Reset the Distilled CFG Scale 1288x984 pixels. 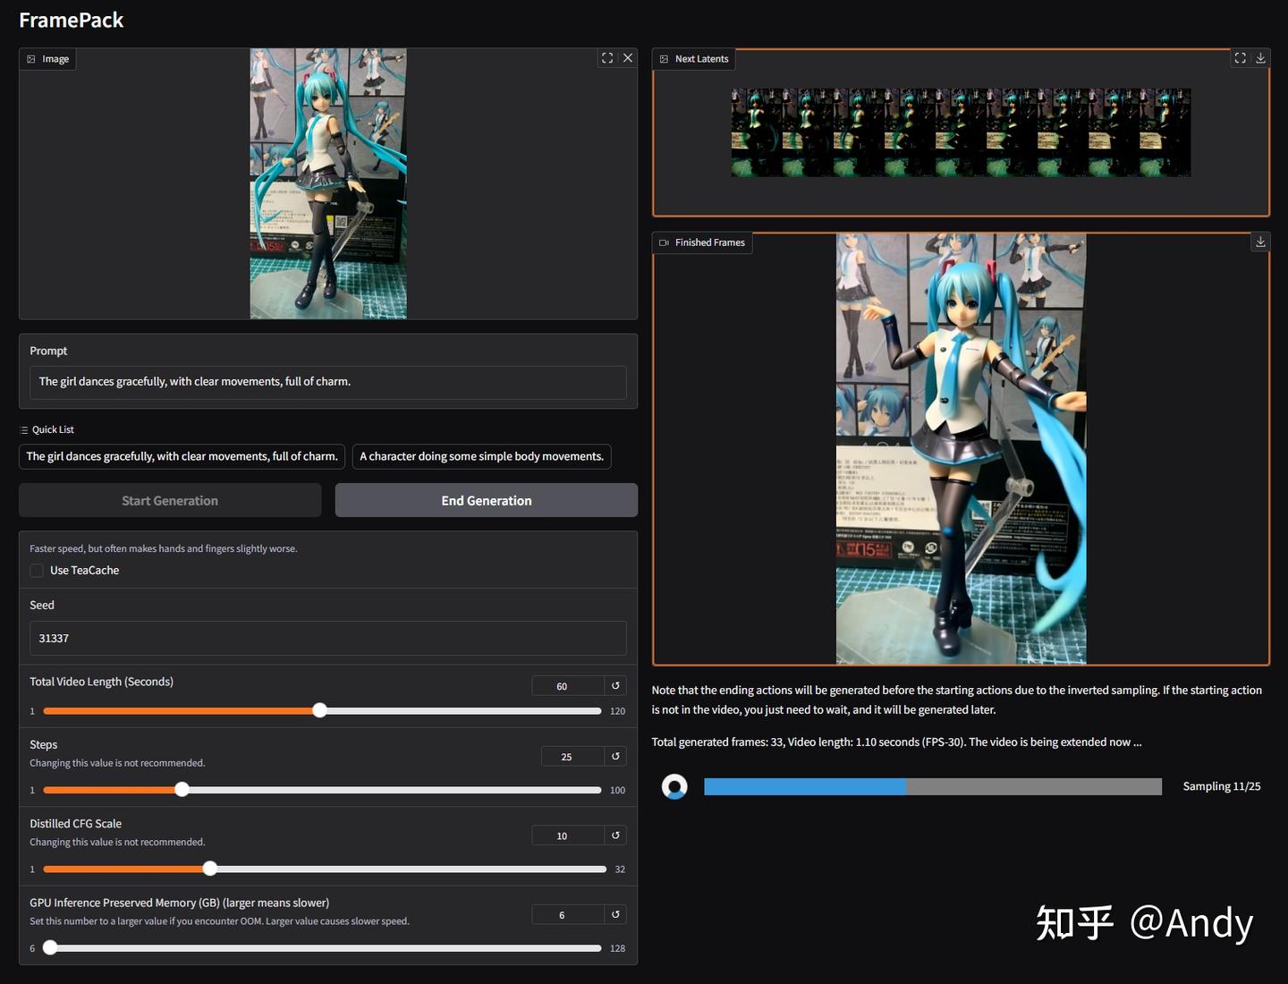614,835
